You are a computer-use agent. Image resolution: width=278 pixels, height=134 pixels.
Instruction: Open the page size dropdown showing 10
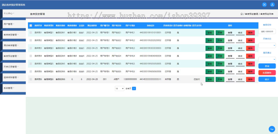pyautogui.click(x=120, y=89)
